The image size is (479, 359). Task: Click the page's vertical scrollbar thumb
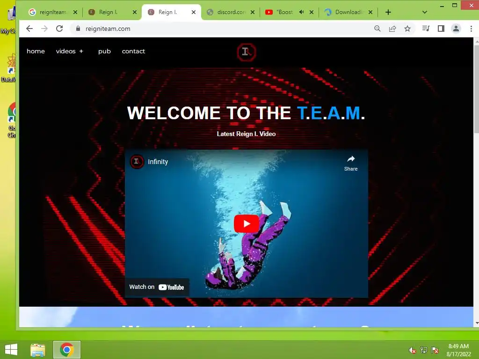tap(476, 88)
